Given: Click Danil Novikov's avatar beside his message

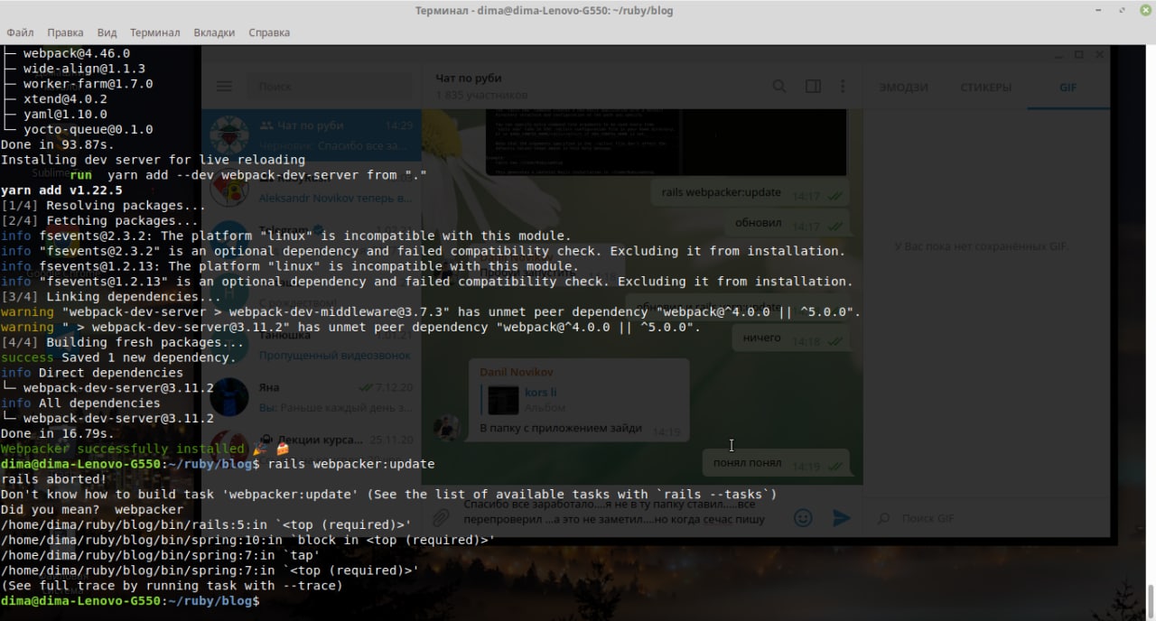Looking at the screenshot, I should pos(447,428).
